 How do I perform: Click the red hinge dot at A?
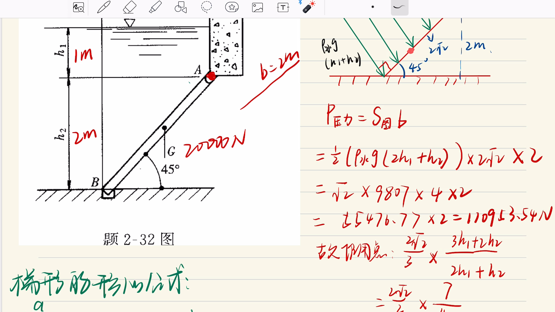[x=211, y=76]
